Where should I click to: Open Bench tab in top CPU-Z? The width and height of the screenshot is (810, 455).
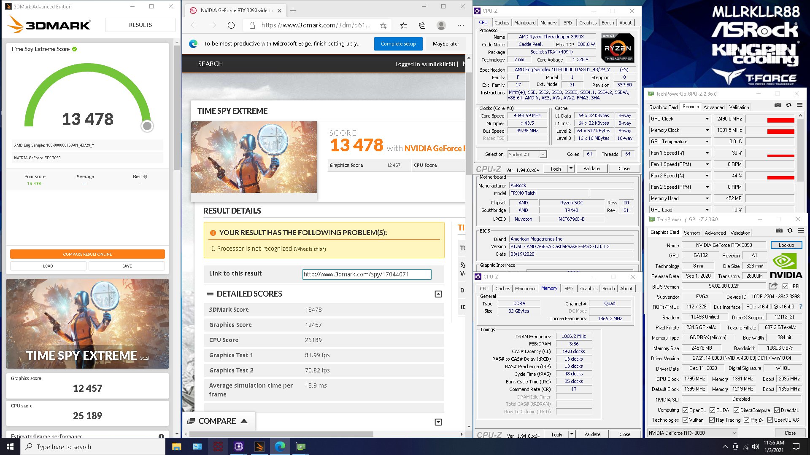[x=607, y=23]
